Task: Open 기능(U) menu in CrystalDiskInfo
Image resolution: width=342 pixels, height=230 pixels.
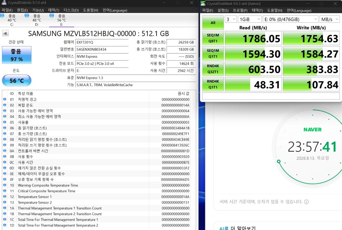Action: (x=38, y=10)
